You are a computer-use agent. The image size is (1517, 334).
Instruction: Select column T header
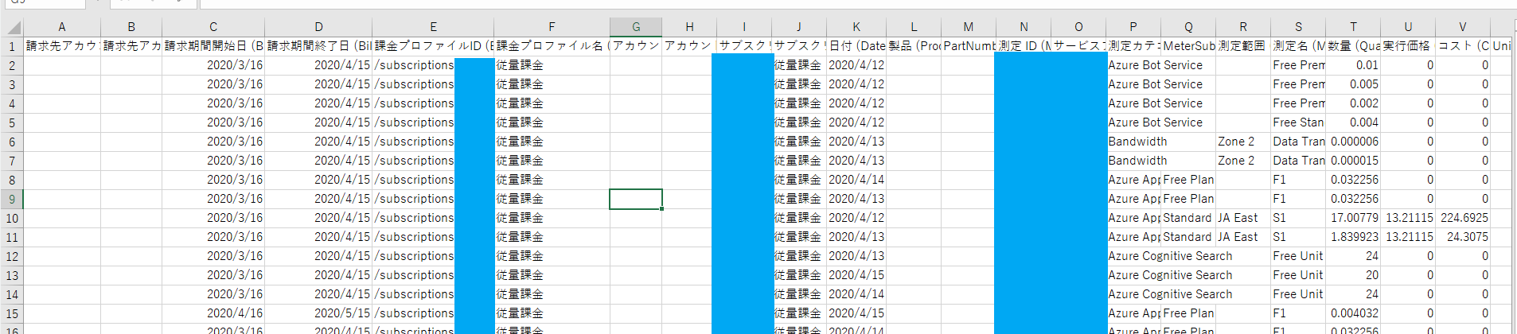pyautogui.click(x=1352, y=27)
